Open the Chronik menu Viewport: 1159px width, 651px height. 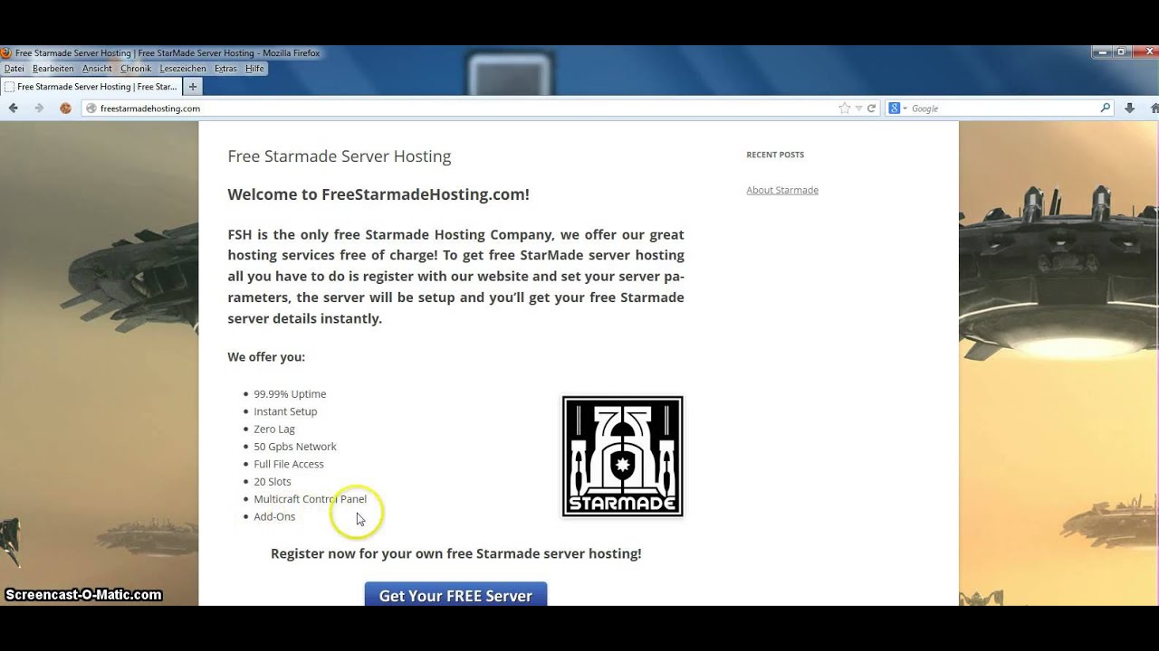[136, 69]
